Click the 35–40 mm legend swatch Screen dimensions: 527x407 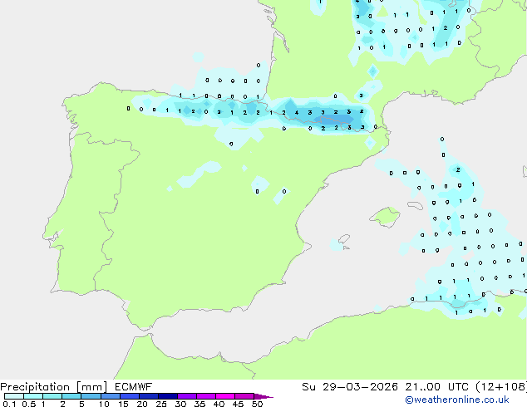206,396
